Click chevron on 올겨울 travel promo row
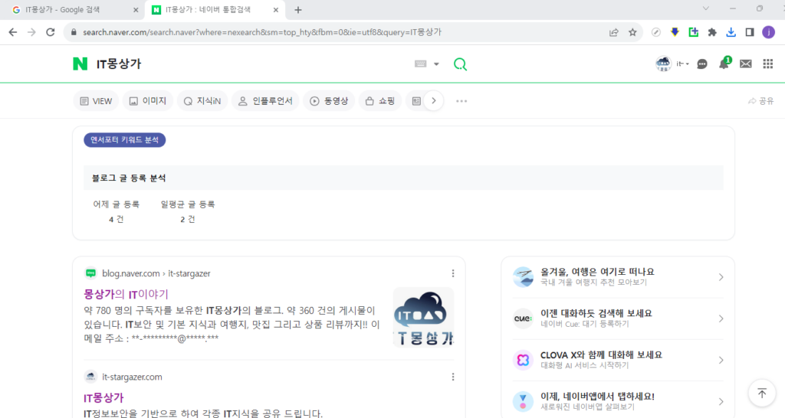This screenshot has width=785, height=418. pyautogui.click(x=721, y=277)
